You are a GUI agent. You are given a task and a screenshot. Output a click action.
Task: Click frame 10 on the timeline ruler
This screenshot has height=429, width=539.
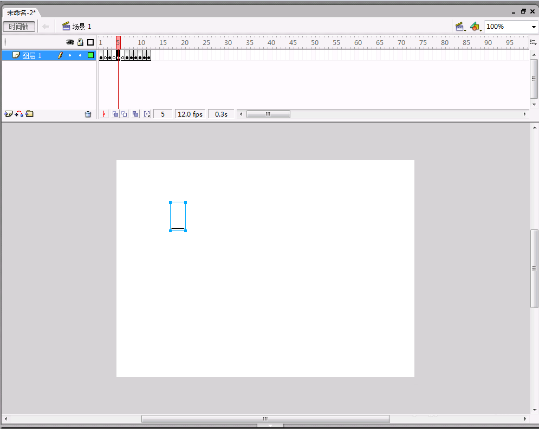click(140, 42)
